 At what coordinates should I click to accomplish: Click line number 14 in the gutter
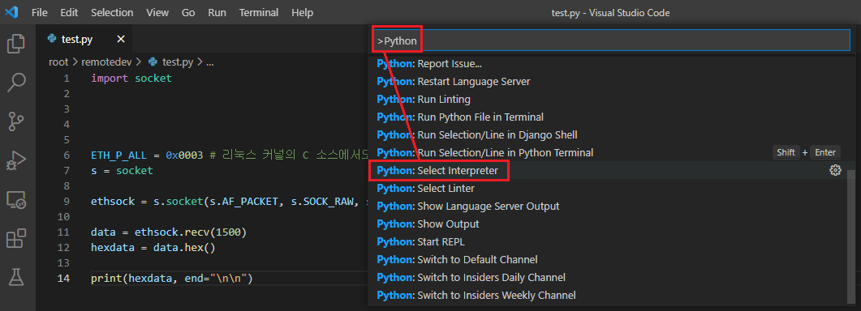tap(63, 278)
